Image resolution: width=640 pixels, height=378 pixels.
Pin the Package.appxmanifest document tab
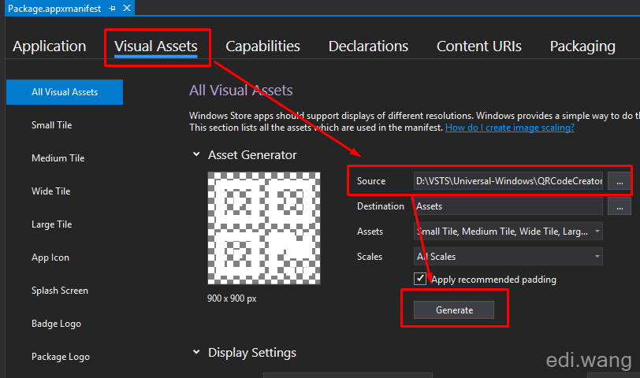pyautogui.click(x=112, y=8)
